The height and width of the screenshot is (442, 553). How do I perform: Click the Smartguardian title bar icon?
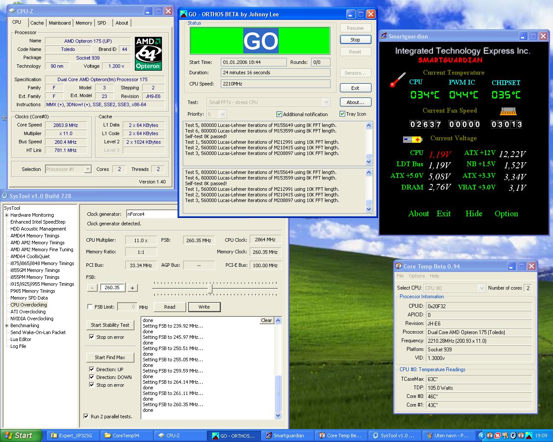[x=383, y=36]
